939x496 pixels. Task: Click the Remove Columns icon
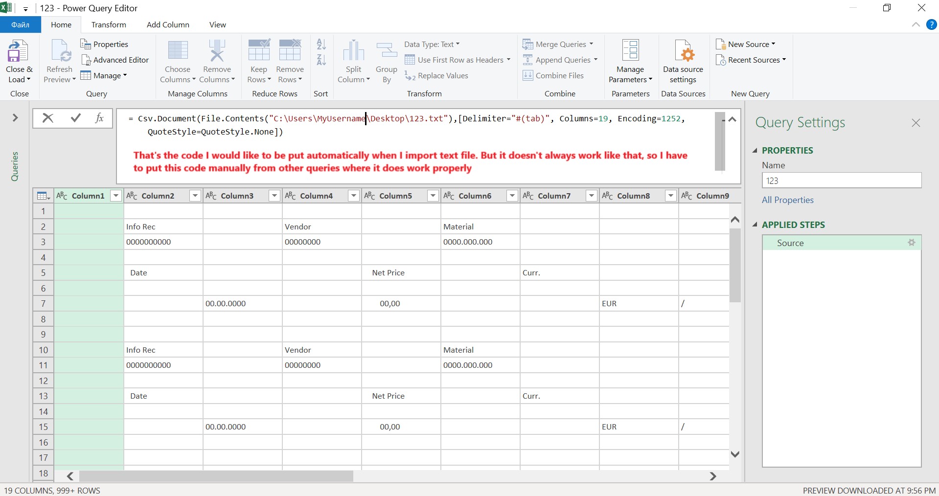[217, 51]
